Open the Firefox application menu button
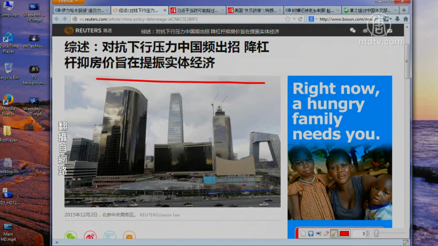 [68, 1]
